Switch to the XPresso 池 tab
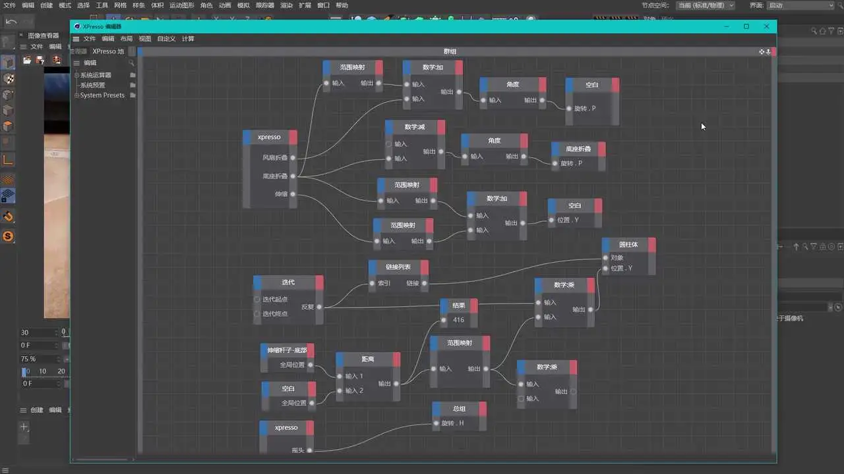Viewport: 844px width, 474px height. pos(108,51)
